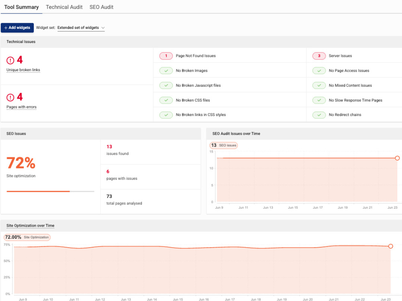Click the SEO Audit Issues over Time header
This screenshot has width=402, height=301.
[x=236, y=134]
